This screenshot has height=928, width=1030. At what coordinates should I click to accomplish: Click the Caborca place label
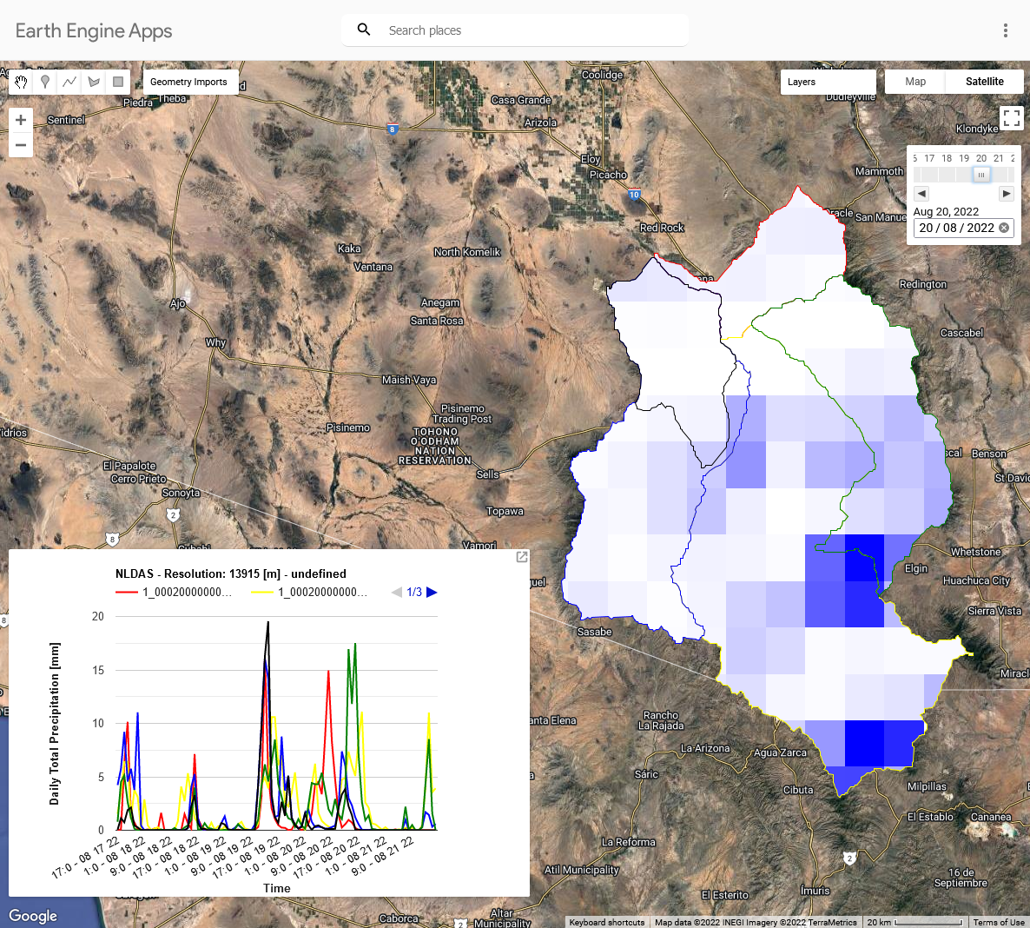coord(399,918)
